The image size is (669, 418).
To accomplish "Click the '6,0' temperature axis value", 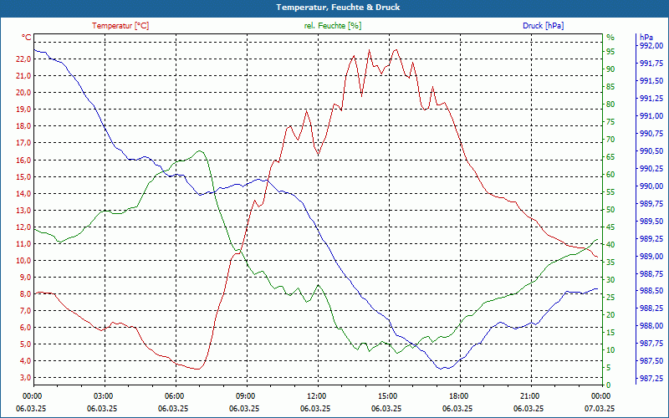I will click(x=25, y=327).
